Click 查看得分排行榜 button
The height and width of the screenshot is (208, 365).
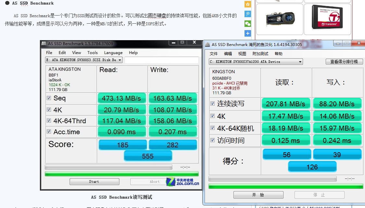344,62
